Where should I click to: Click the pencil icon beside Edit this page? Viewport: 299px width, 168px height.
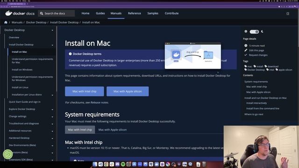point(246,50)
